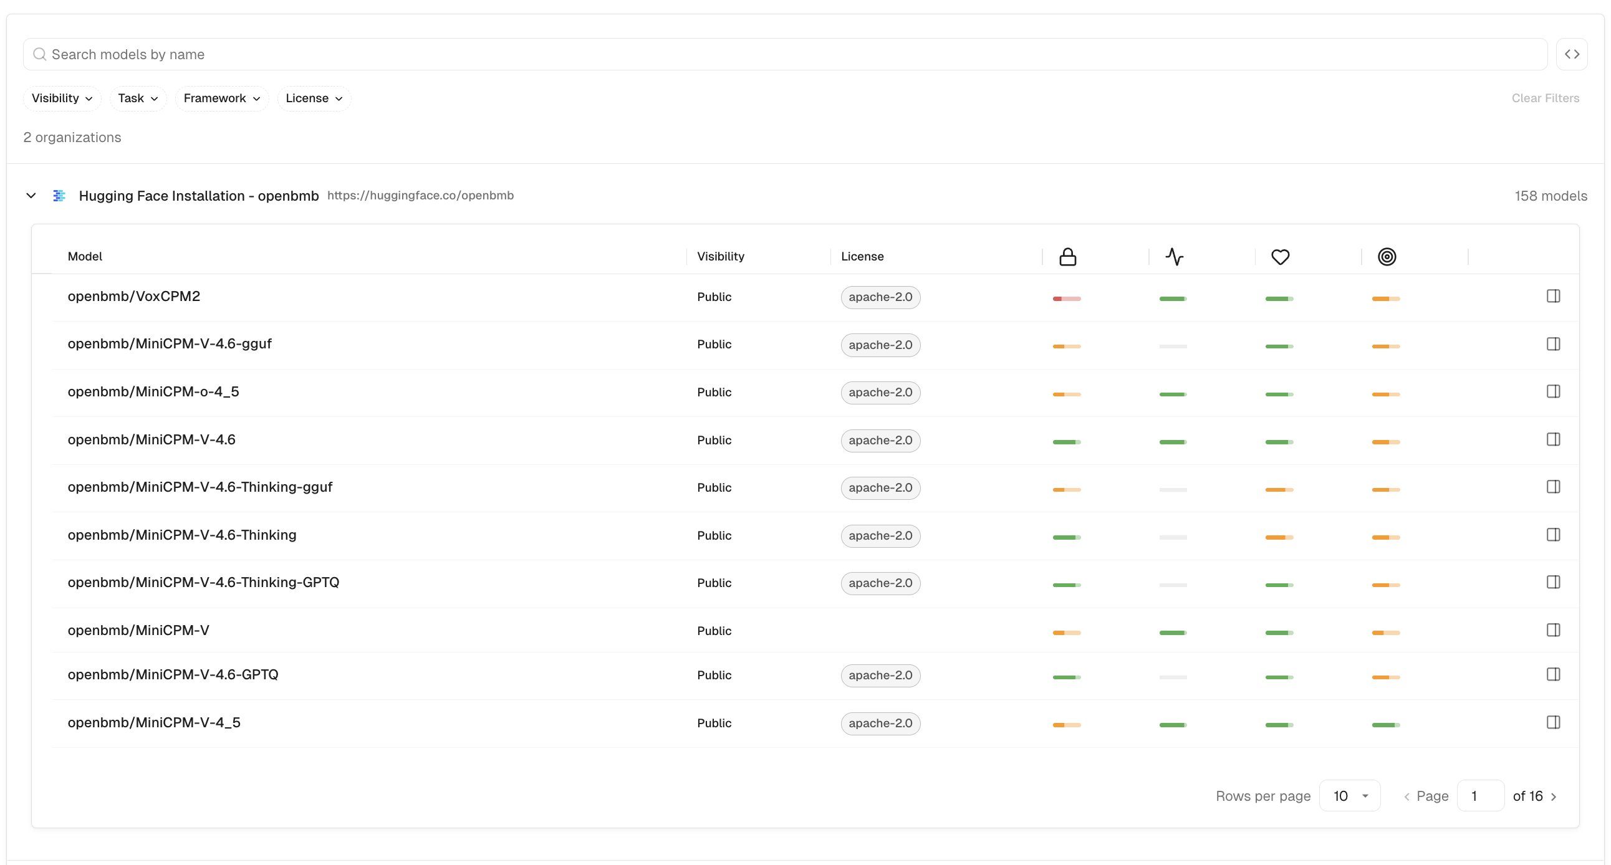
Task: Open side panel for MiniCPM-V-4.6-Thinking-GPTQ
Action: click(1553, 582)
